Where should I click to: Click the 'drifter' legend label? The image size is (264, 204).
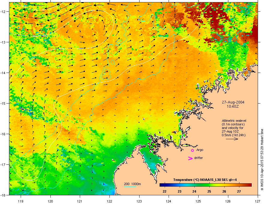(x=198, y=158)
